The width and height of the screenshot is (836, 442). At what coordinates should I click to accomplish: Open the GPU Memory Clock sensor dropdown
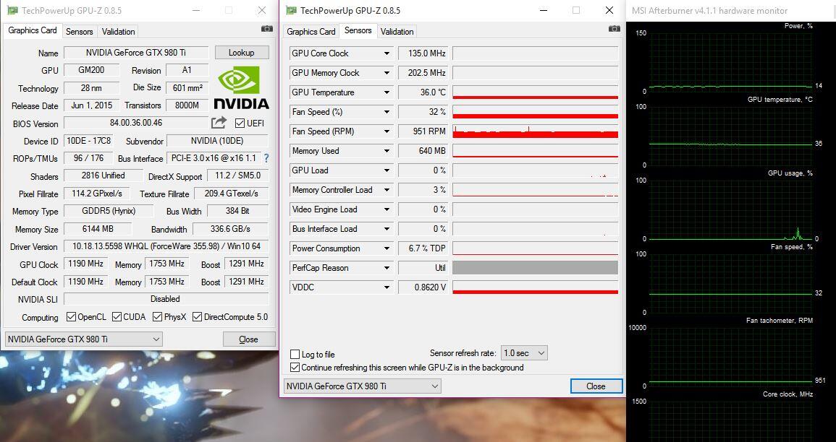coord(387,73)
